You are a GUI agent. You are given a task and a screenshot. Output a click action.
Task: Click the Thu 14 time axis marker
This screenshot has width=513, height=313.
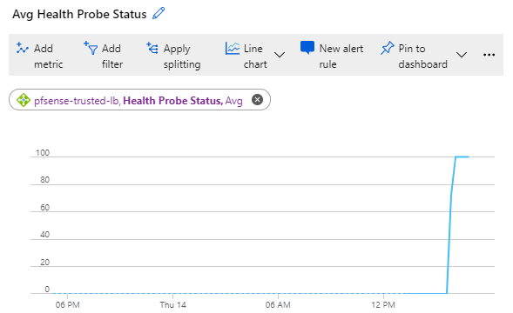[172, 305]
